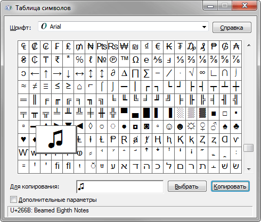Viewport: 261px width, 222px height.
Task: Open the window system menu icon
Action: pos(8,8)
